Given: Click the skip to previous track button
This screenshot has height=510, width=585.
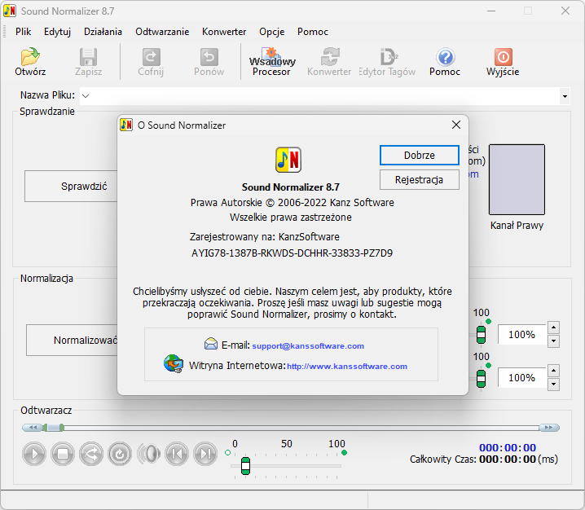Looking at the screenshot, I should pos(177,454).
